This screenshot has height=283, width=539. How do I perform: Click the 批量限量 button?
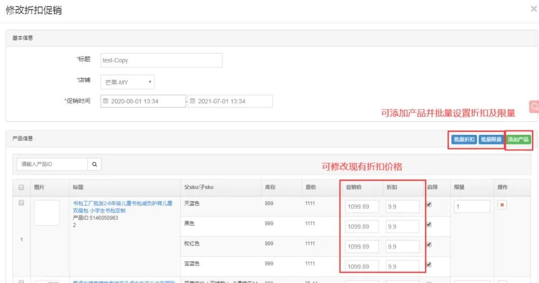pos(490,139)
